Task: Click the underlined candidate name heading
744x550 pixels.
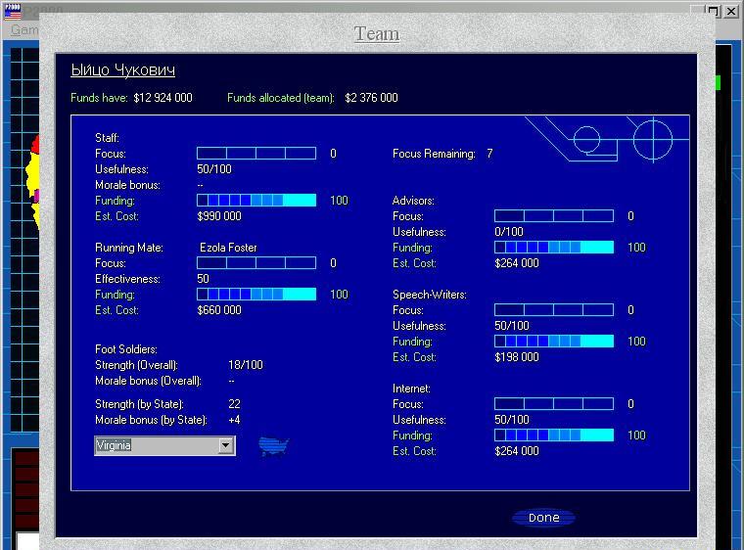Action: point(123,70)
